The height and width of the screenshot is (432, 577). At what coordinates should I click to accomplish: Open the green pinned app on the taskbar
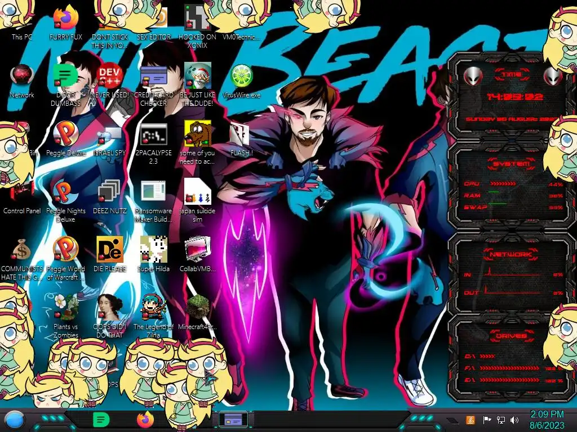pyautogui.click(x=101, y=420)
